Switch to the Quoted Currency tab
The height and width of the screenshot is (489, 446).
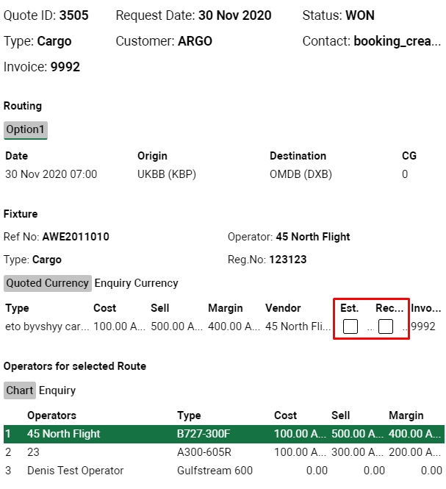click(x=47, y=283)
